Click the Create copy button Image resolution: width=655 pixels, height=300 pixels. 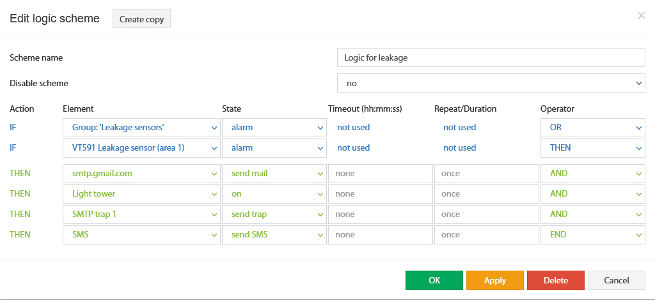[x=141, y=19]
